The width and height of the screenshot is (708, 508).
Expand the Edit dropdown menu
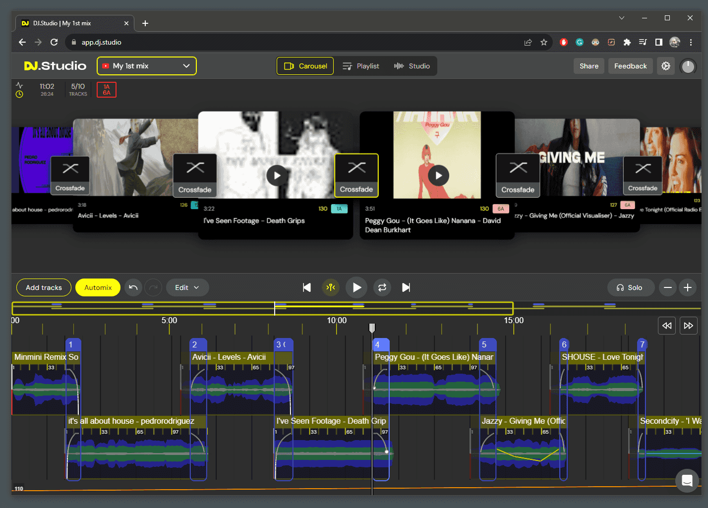(187, 287)
